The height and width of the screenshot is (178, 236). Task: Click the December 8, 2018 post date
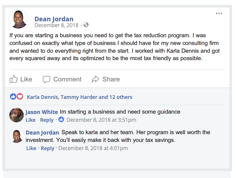56,25
